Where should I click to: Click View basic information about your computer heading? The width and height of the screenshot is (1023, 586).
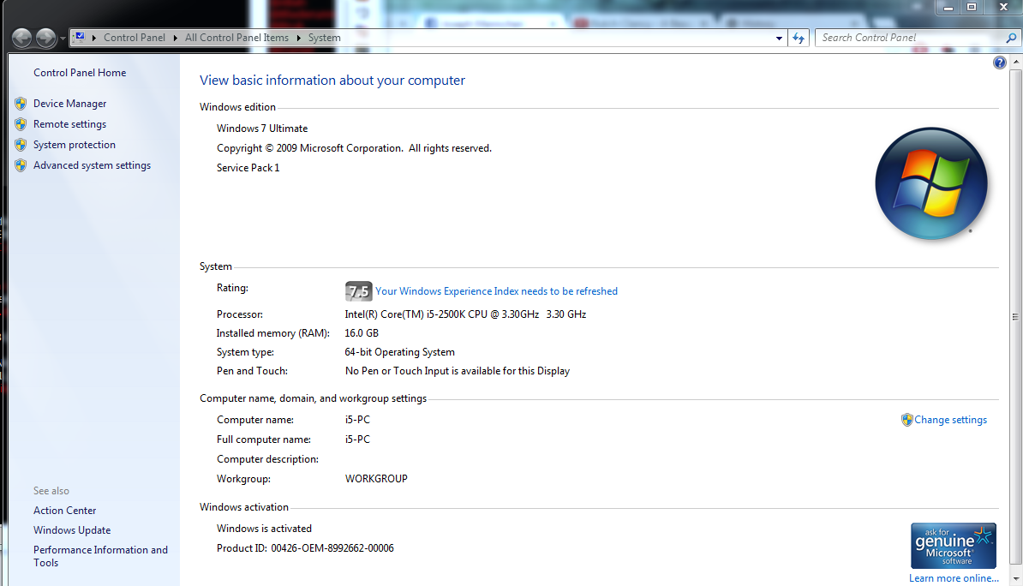(332, 81)
